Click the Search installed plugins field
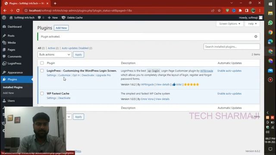The height and width of the screenshot is (155, 276). coord(232,47)
